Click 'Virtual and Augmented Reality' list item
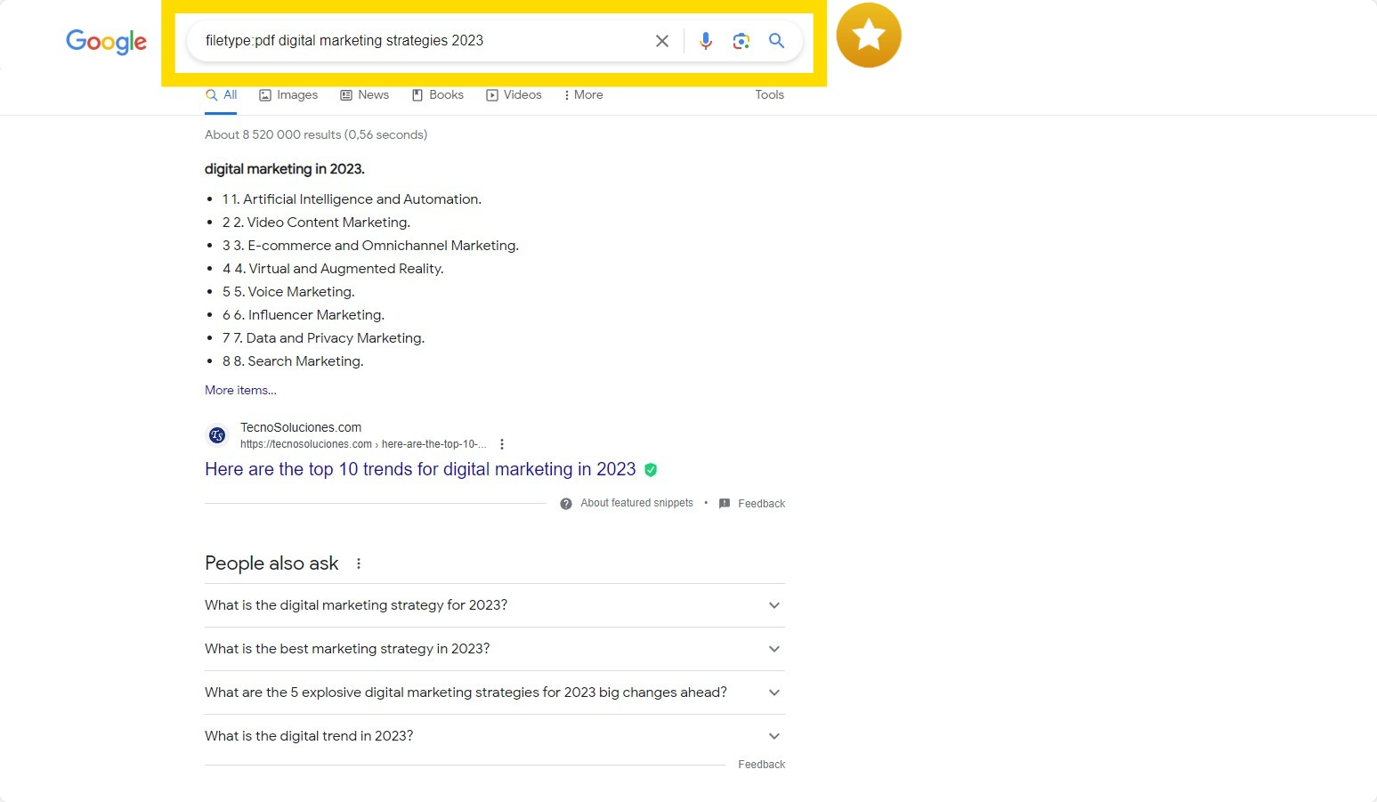Viewport: 1377px width, 802px height. [333, 269]
